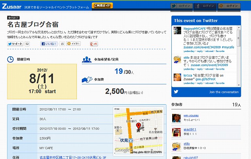This screenshot has height=159, width=251.
Task: Open the Google map thumbnail
Action: pos(138,131)
